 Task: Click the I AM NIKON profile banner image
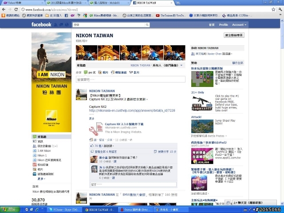[51, 82]
